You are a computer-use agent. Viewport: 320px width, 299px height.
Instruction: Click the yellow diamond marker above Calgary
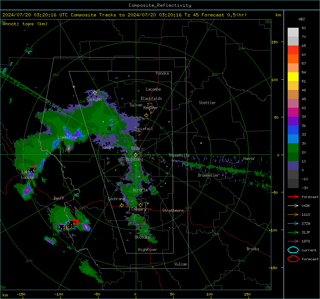(140, 205)
